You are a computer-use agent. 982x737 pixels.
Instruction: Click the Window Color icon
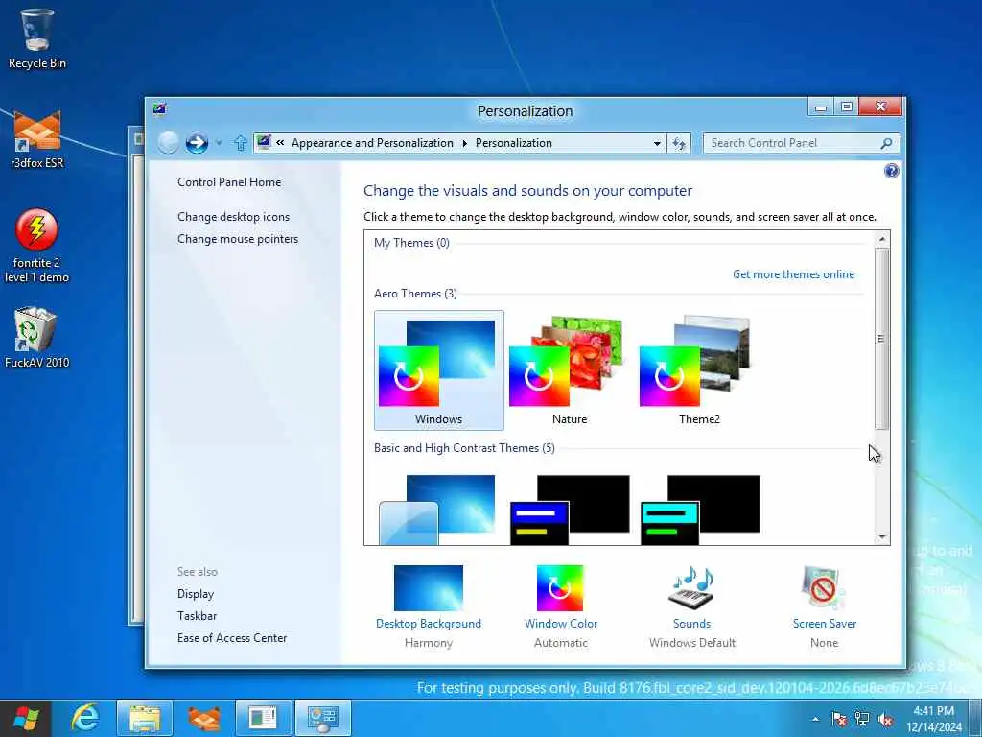(560, 588)
